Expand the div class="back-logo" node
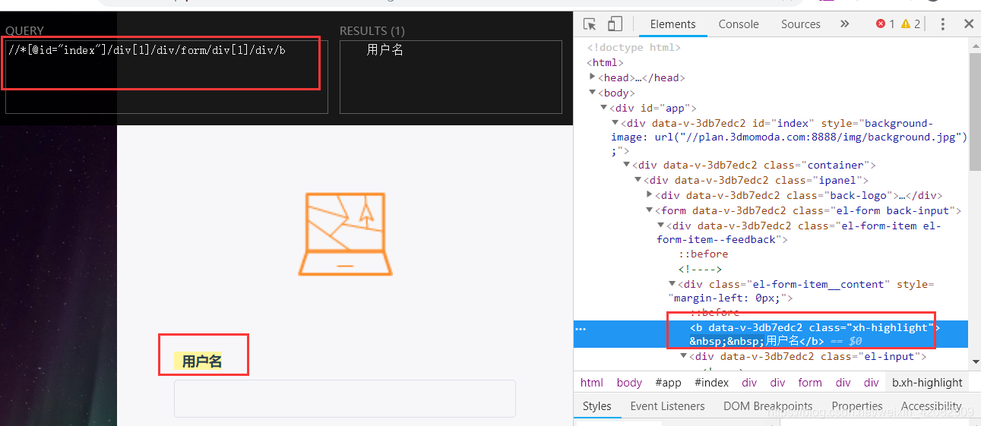This screenshot has height=426, width=981. tap(650, 195)
